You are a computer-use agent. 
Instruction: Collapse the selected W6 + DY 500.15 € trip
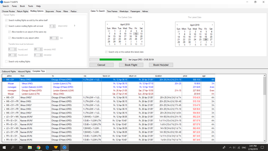(x=5, y=80)
